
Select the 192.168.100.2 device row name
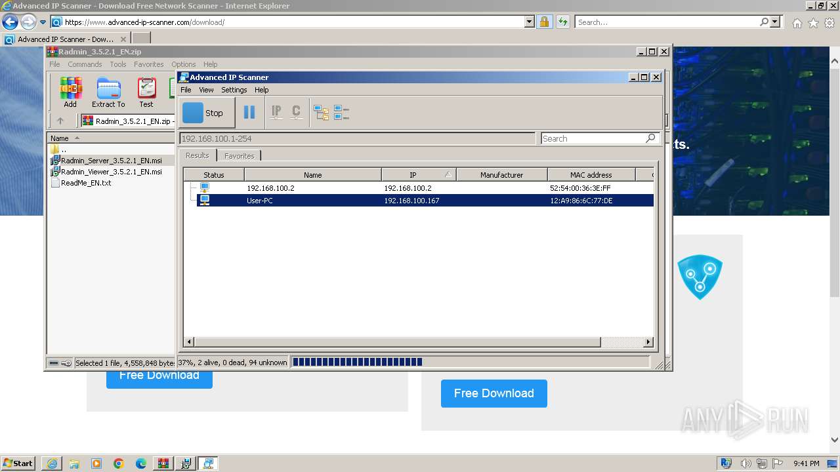[x=270, y=188]
